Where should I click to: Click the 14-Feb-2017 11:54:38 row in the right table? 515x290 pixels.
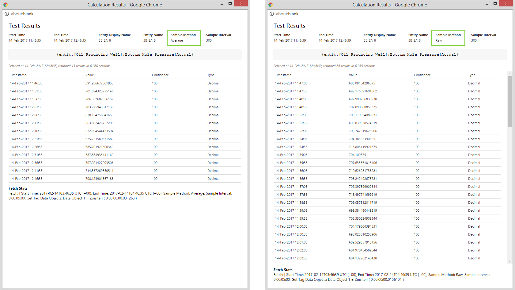click(x=291, y=147)
